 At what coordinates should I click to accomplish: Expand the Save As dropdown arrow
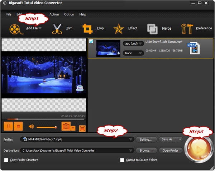click(x=180, y=140)
